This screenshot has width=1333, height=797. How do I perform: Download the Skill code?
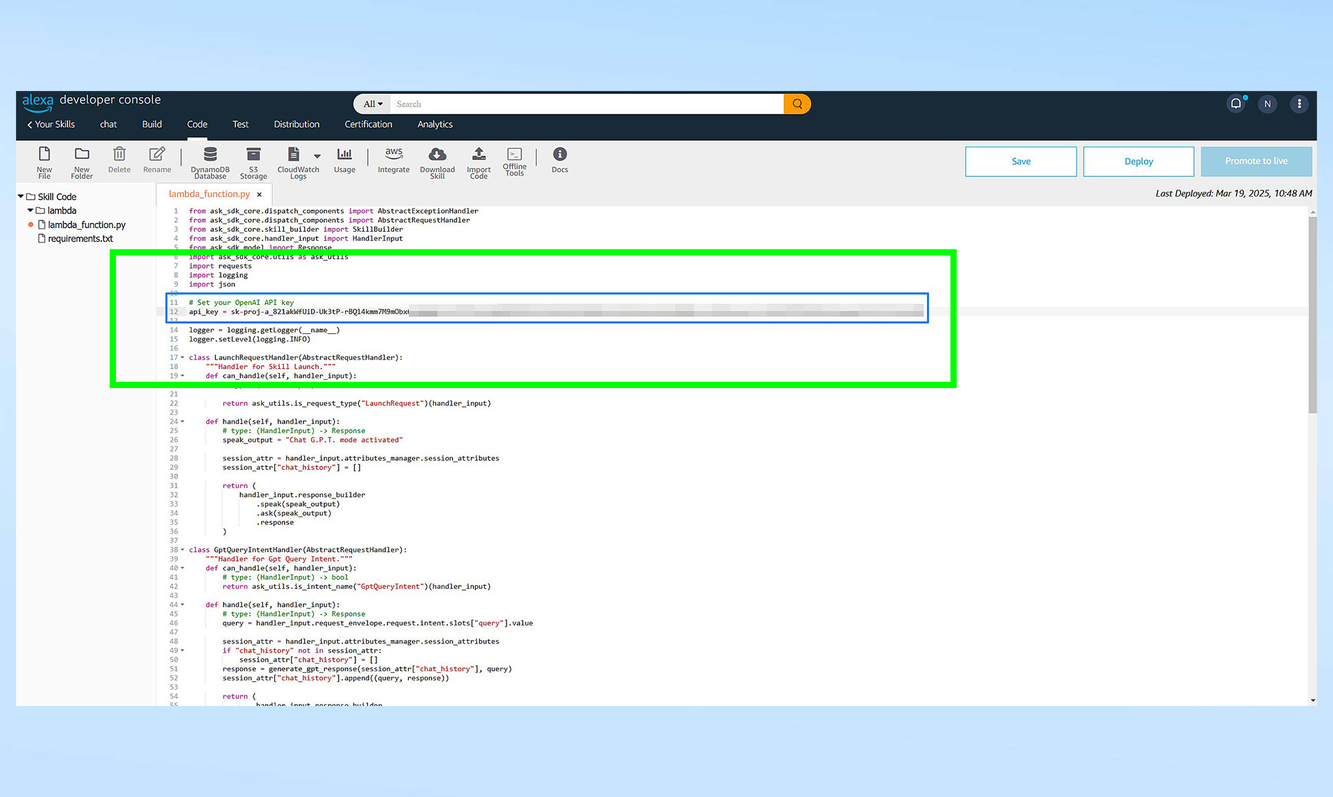click(437, 161)
